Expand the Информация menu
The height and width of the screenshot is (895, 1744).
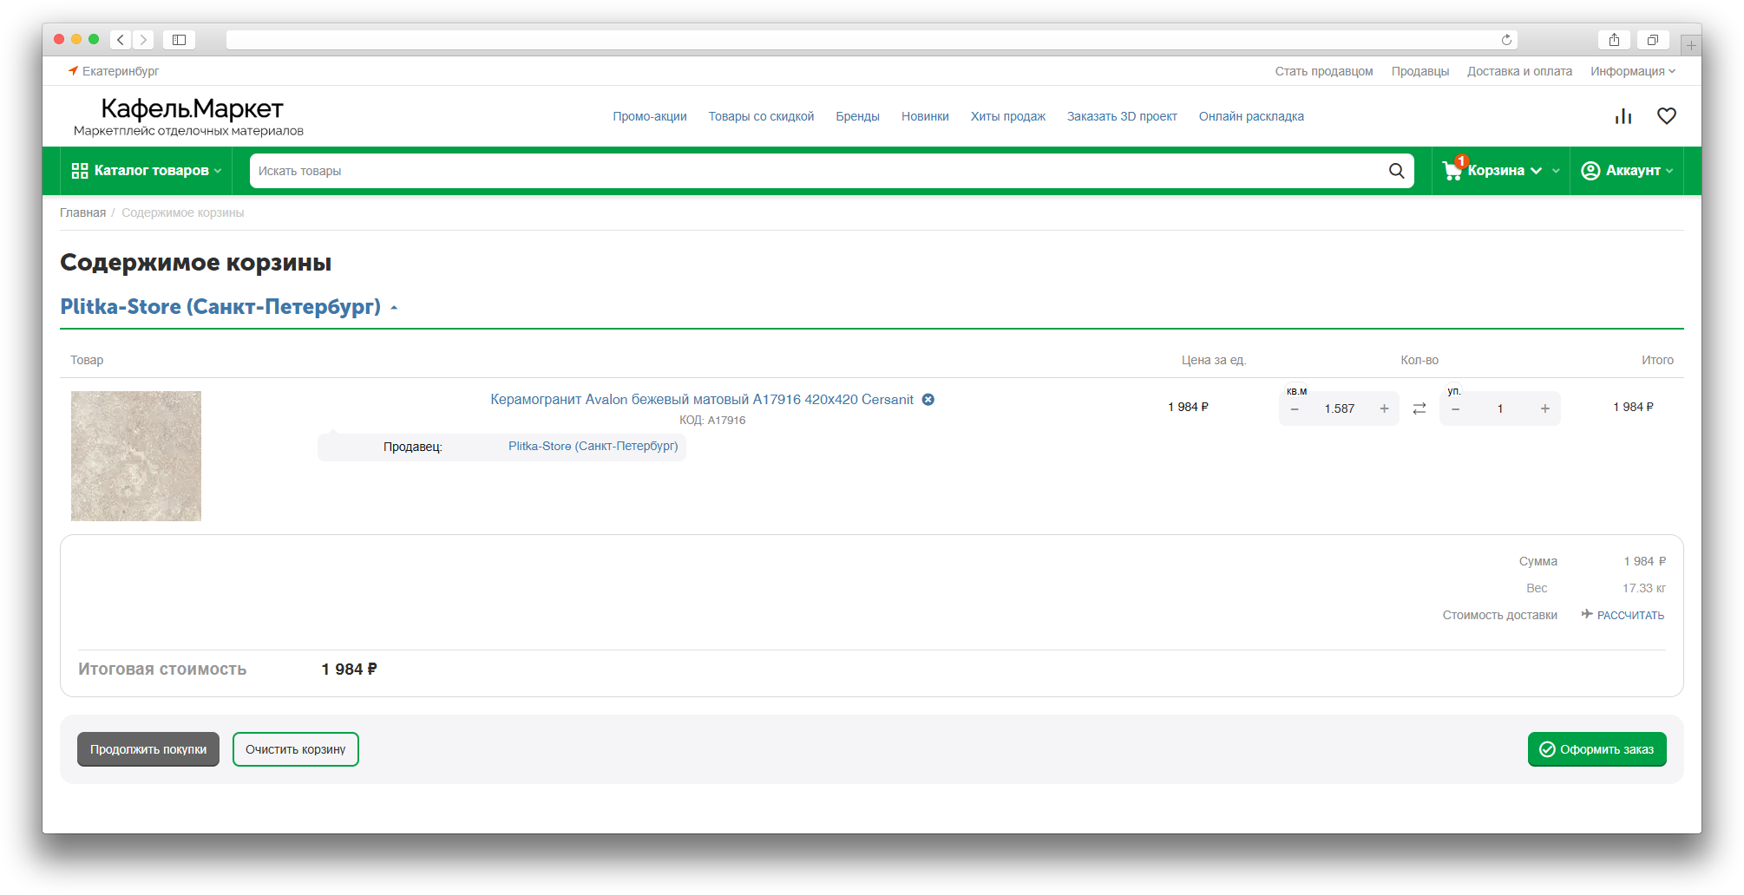(x=1632, y=71)
